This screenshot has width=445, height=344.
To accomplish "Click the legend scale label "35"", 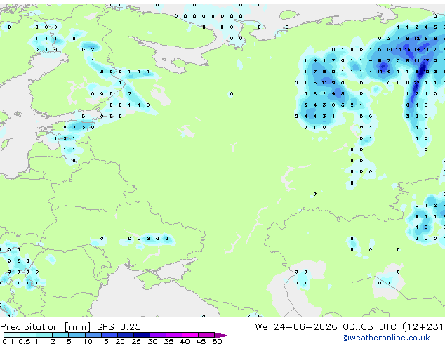I will click(168, 341).
